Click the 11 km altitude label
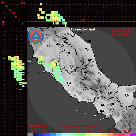The image size is (136, 136). [13, 13]
